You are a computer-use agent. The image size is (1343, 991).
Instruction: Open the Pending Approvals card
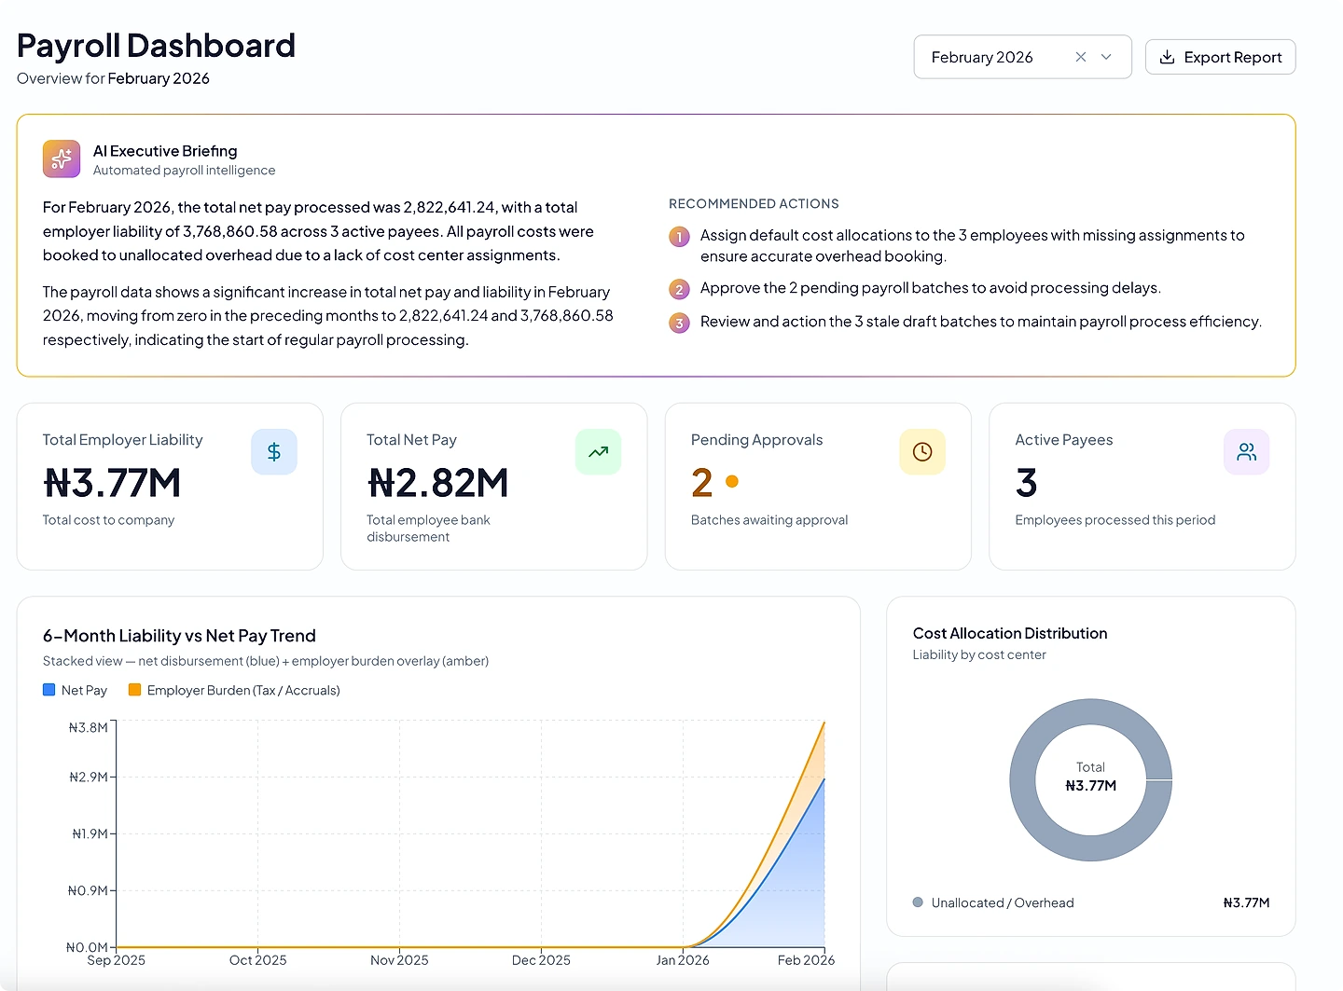coord(818,487)
